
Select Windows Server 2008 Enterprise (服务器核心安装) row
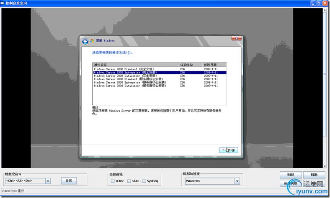(160, 83)
